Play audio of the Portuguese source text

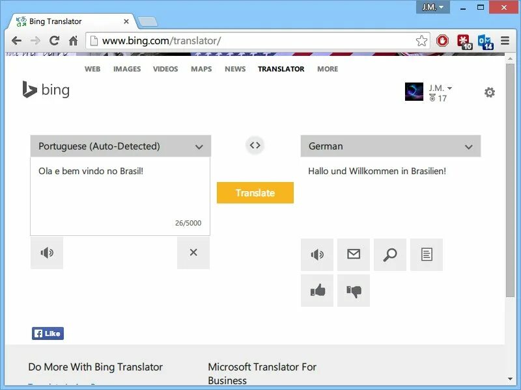click(47, 253)
